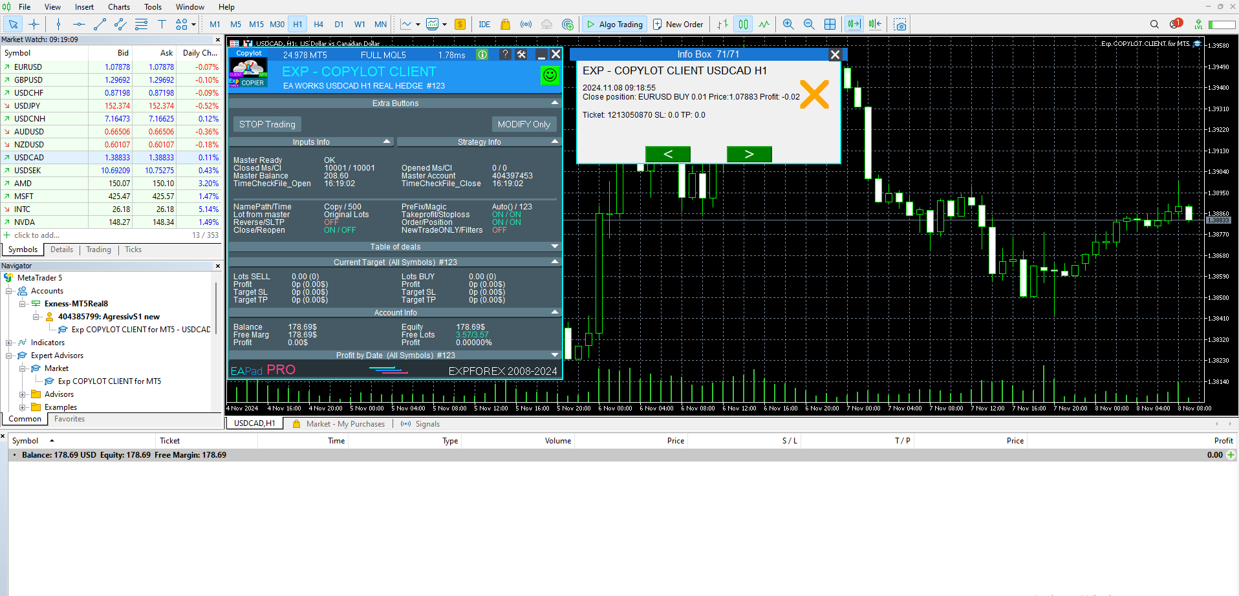Open the Insert menu

click(x=84, y=7)
